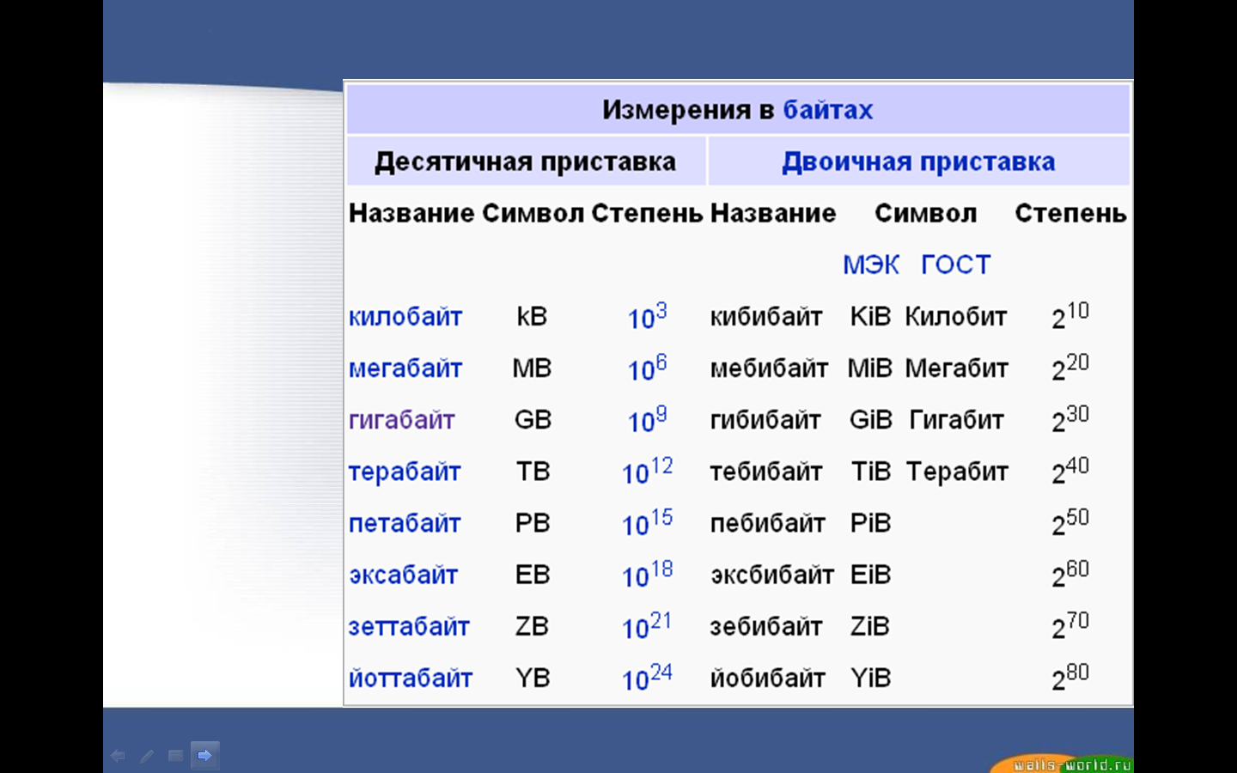Click the 10²⁴ power link
Viewport: 1237px width, 773px height.
[648, 678]
